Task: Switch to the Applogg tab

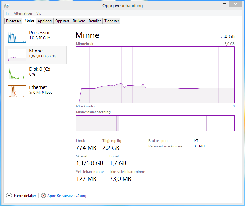Action: pyautogui.click(x=45, y=21)
